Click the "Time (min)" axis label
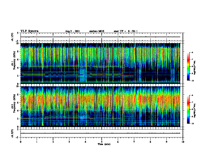Screen dimensions: 206x159 104,144
